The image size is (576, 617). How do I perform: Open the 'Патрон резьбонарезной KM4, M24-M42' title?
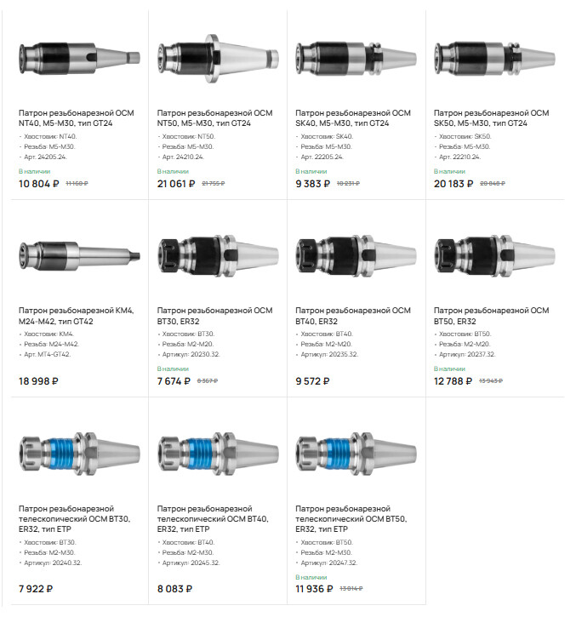click(77, 316)
